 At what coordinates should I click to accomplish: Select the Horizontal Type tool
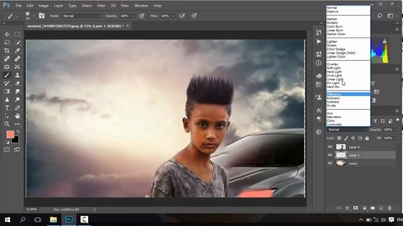[x=7, y=108]
